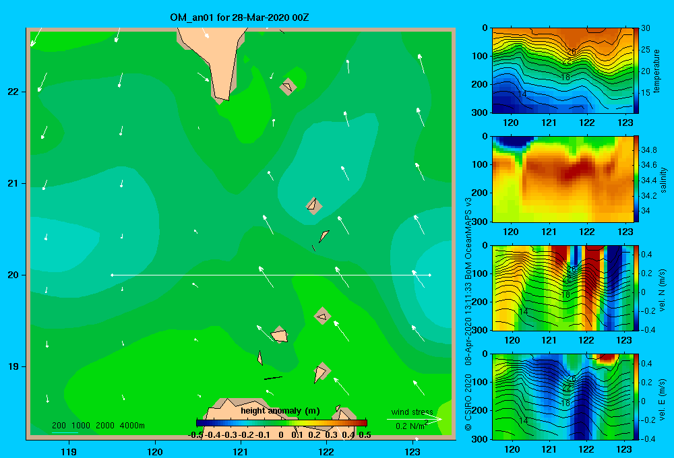Viewport: 674px width, 458px height.
Task: Click the longitude 123 tick label on main map
Action: pyautogui.click(x=412, y=451)
